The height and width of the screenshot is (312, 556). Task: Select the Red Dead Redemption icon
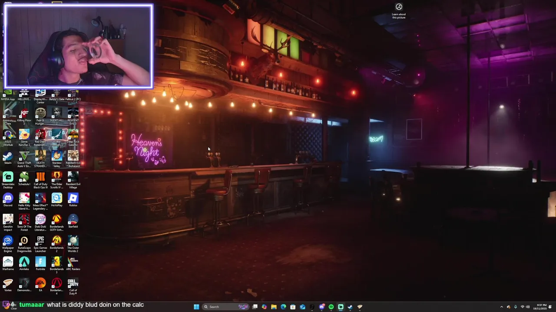[x=40, y=138]
